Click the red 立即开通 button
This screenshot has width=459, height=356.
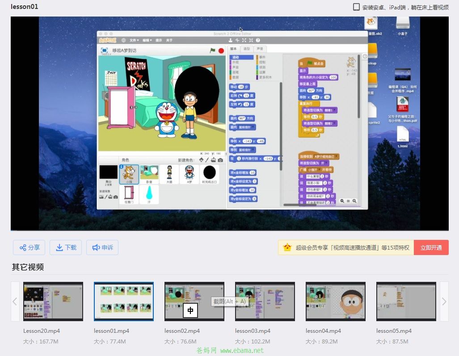[431, 248]
